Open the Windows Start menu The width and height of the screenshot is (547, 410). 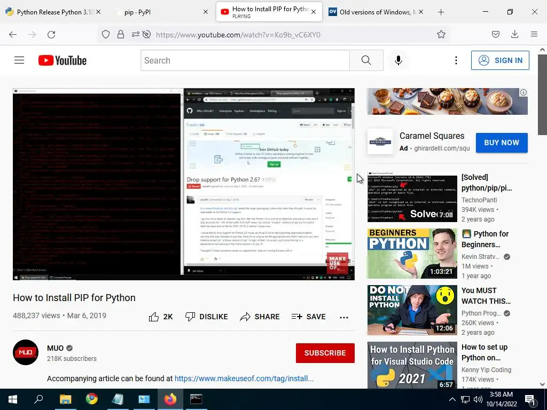tap(13, 399)
